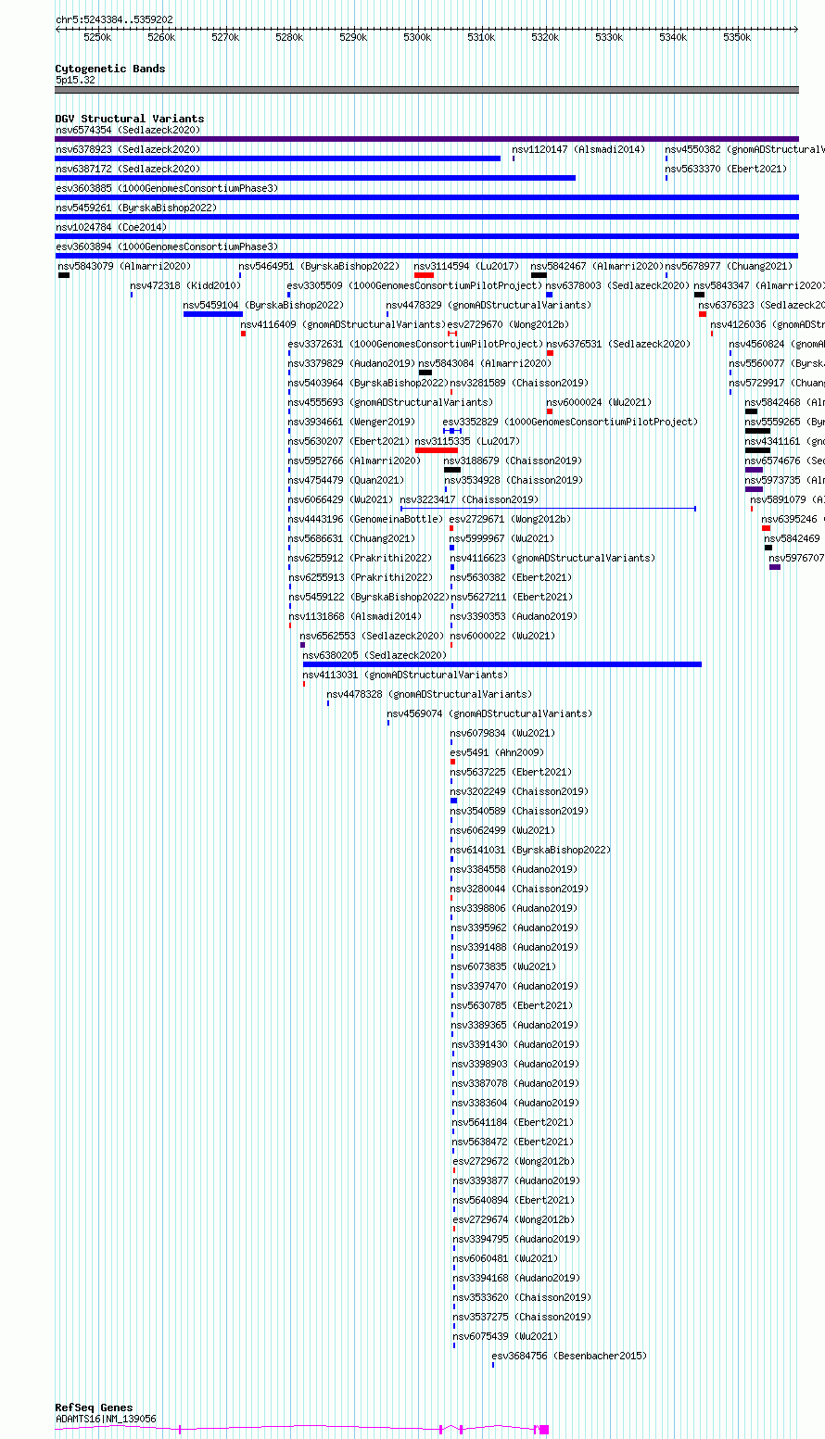Click the purple bar under nsv6574354
The width and height of the screenshot is (825, 1439).
[426, 139]
